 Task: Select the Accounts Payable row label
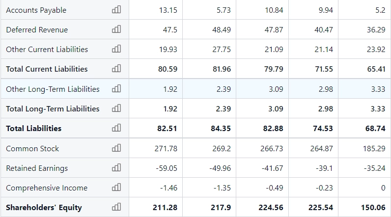tap(36, 10)
